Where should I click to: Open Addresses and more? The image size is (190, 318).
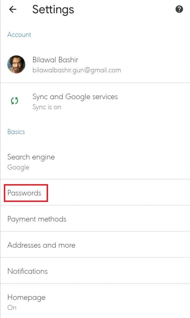point(41,245)
